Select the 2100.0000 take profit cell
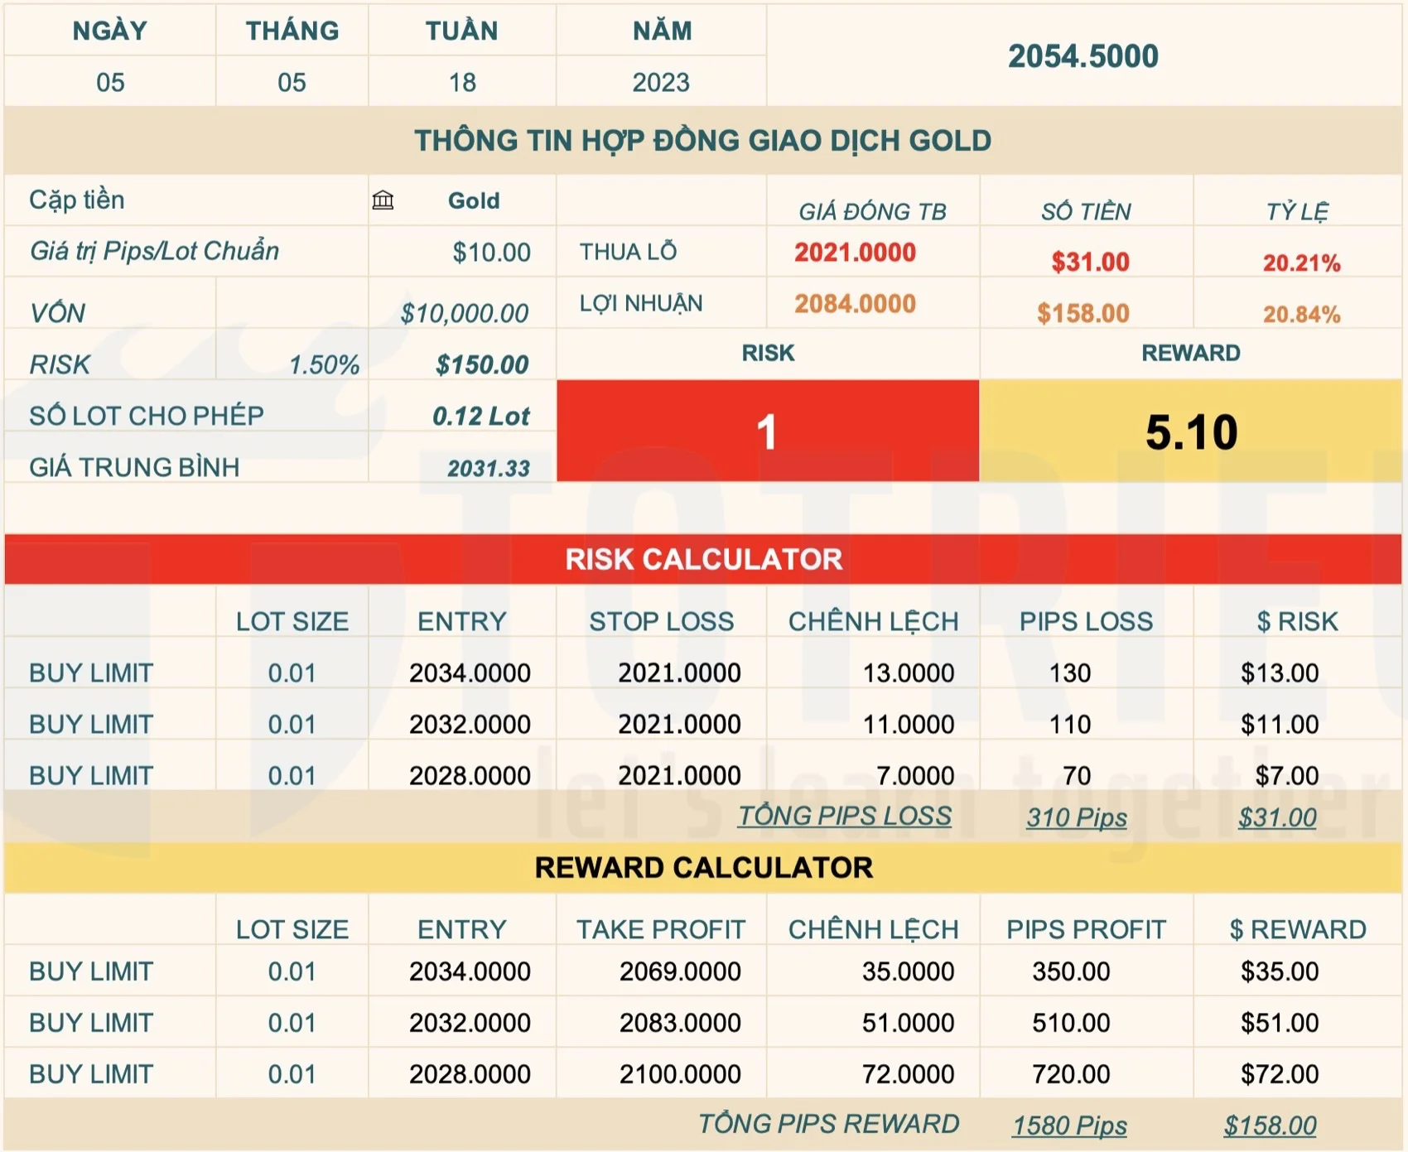 click(679, 1074)
